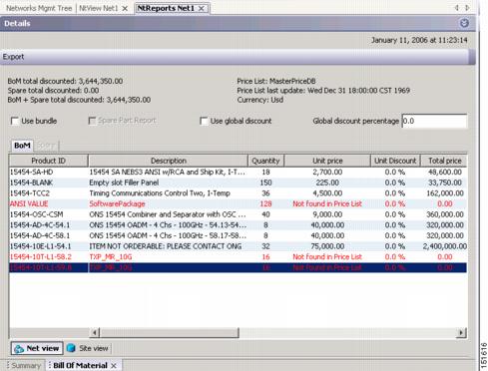
Task: Select the 15454-SA-HD product row
Action: click(x=238, y=172)
